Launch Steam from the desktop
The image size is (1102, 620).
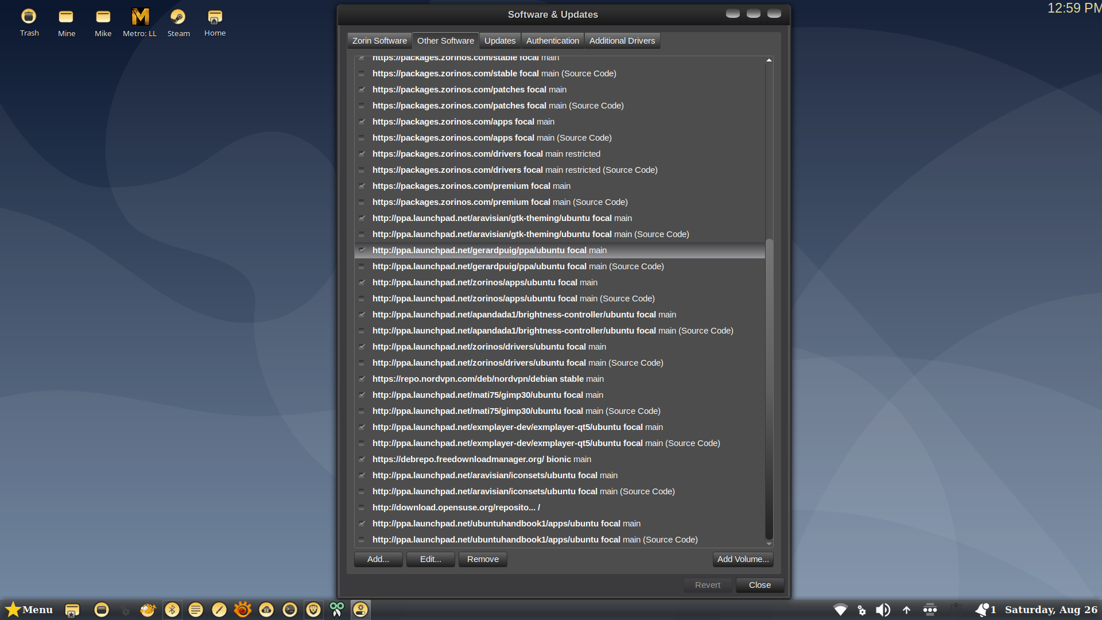[x=179, y=23]
